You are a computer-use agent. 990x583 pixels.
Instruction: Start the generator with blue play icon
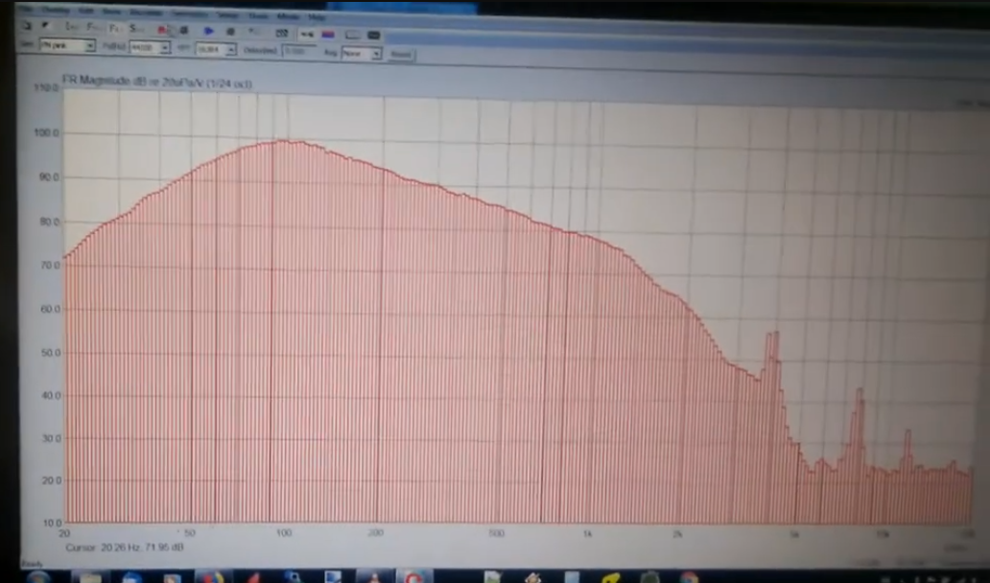[208, 31]
